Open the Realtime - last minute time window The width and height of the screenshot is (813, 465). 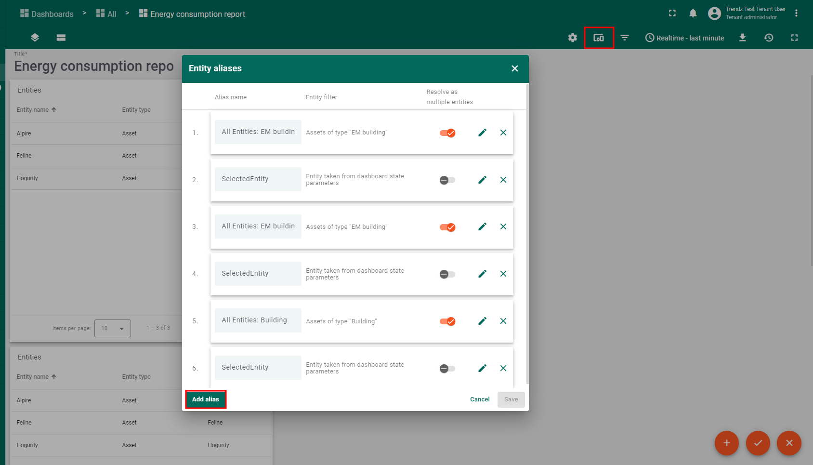click(x=684, y=38)
